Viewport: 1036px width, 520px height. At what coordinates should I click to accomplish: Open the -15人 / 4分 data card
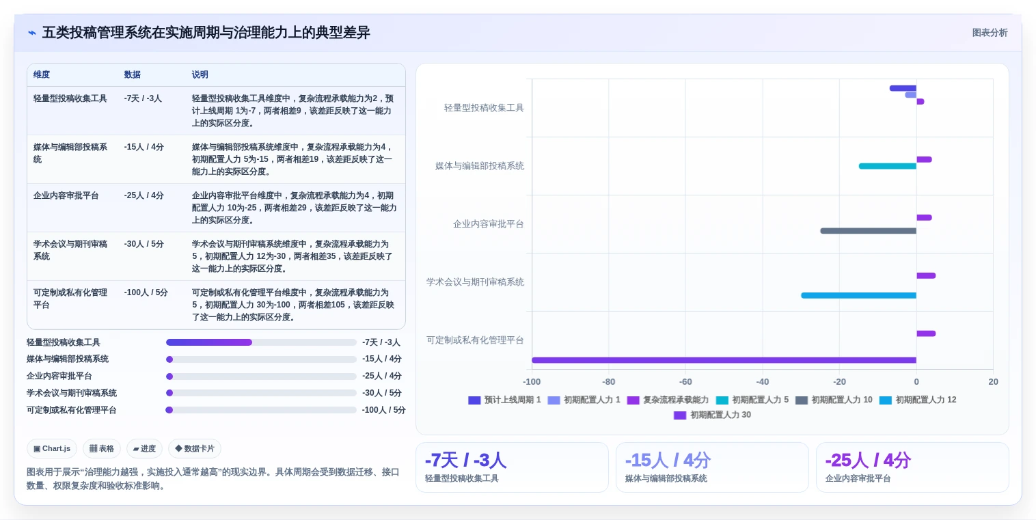pos(712,467)
